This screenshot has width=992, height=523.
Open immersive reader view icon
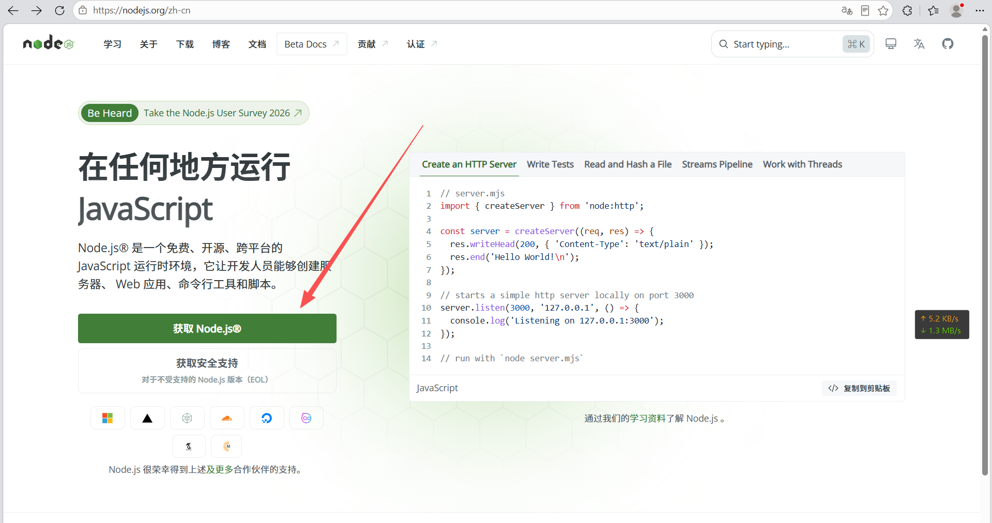pos(865,10)
